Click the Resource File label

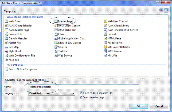[115, 43]
